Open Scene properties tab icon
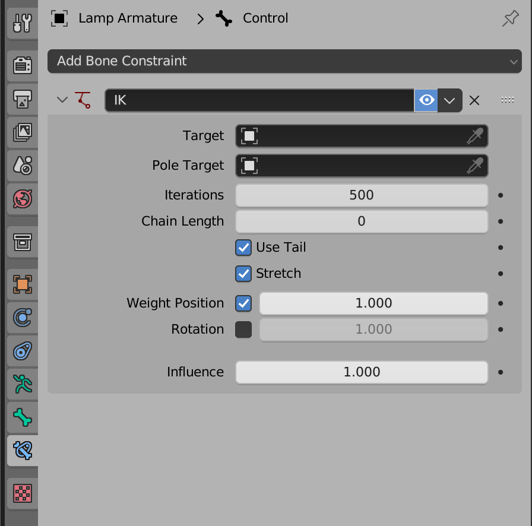This screenshot has width=532, height=526. click(23, 166)
